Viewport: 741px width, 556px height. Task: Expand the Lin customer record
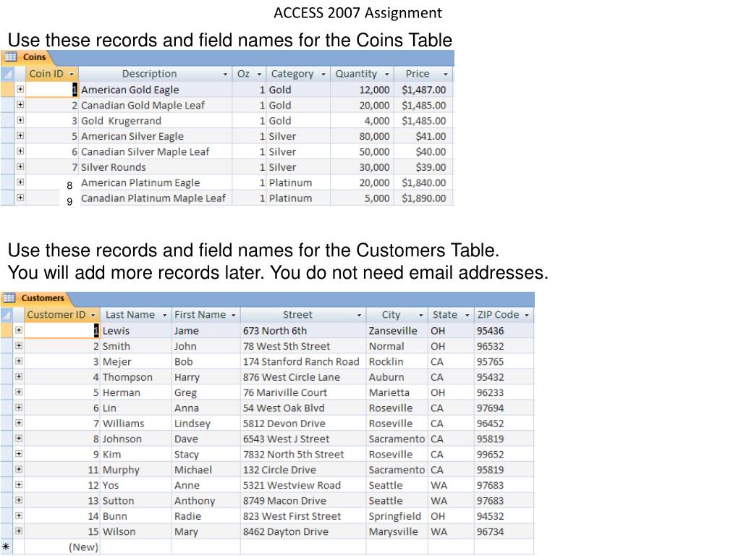pyautogui.click(x=18, y=408)
